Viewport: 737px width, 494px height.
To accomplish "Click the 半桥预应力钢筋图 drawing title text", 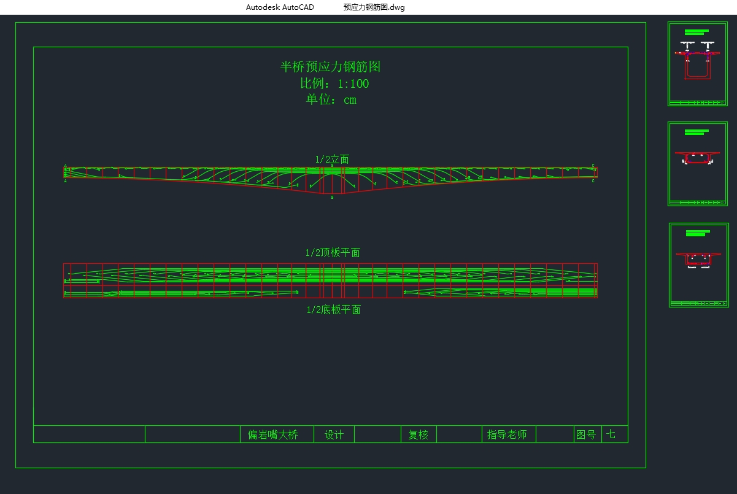I will [331, 67].
